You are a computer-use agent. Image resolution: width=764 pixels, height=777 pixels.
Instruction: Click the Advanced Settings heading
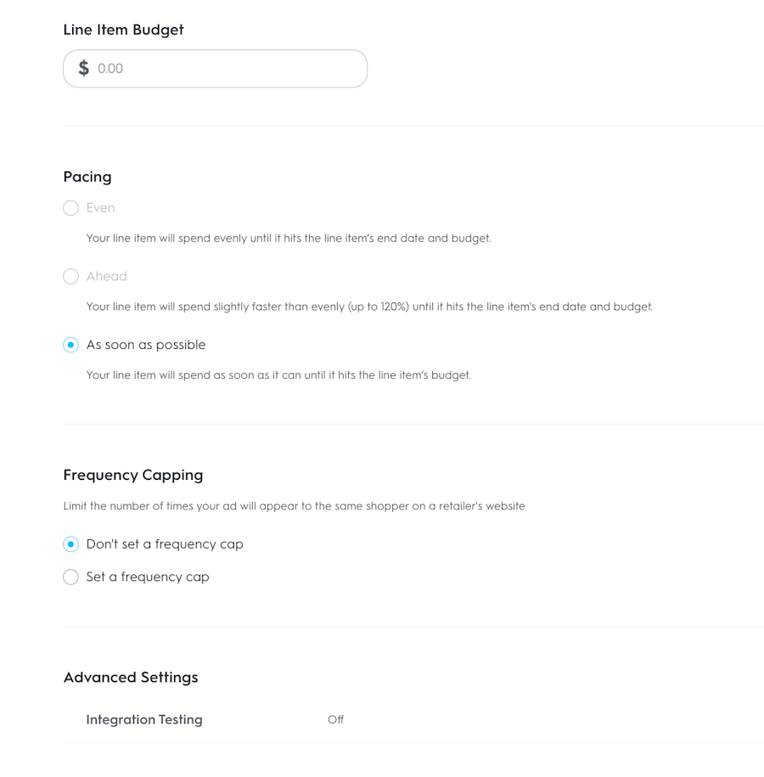point(131,678)
